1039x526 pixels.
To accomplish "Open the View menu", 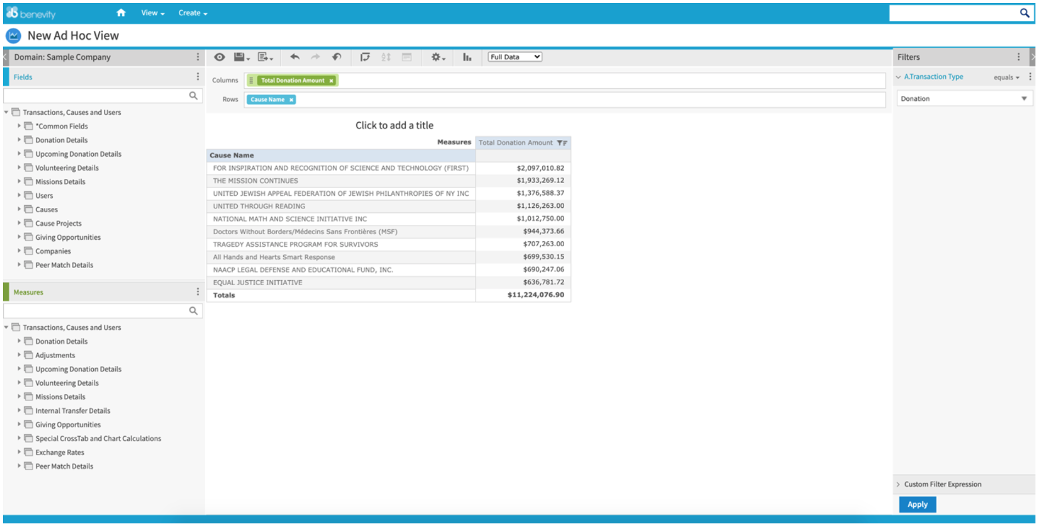I will pos(153,13).
